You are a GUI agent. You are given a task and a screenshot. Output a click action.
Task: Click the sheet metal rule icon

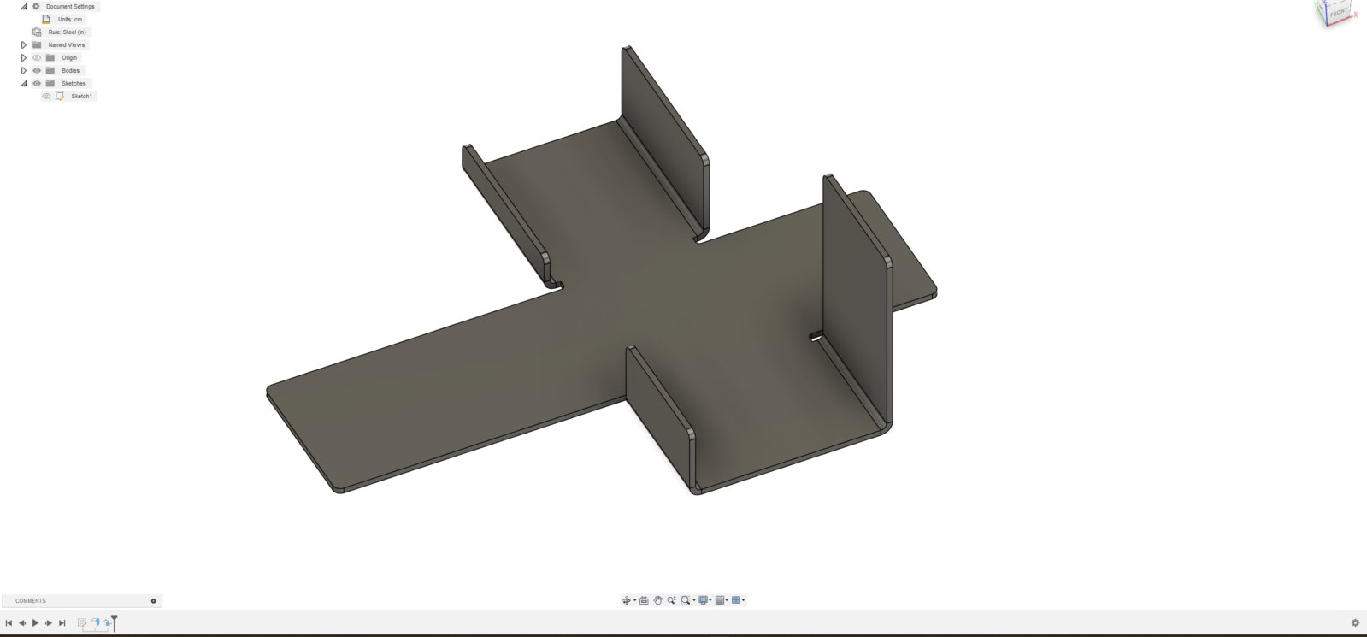[37, 32]
